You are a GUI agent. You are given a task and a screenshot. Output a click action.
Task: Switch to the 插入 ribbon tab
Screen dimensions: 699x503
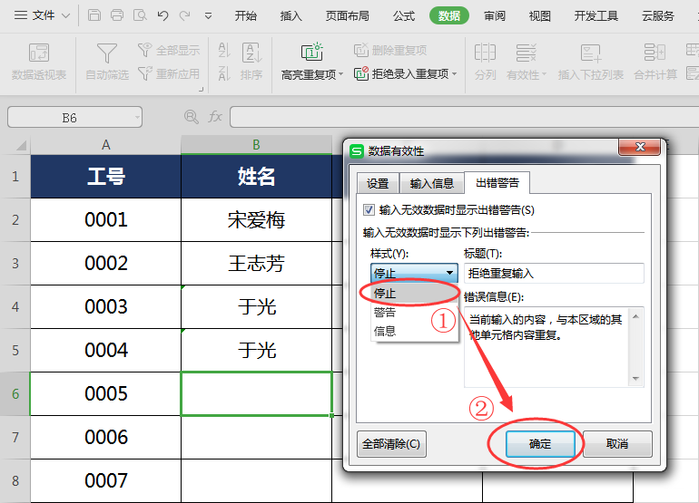tap(290, 16)
